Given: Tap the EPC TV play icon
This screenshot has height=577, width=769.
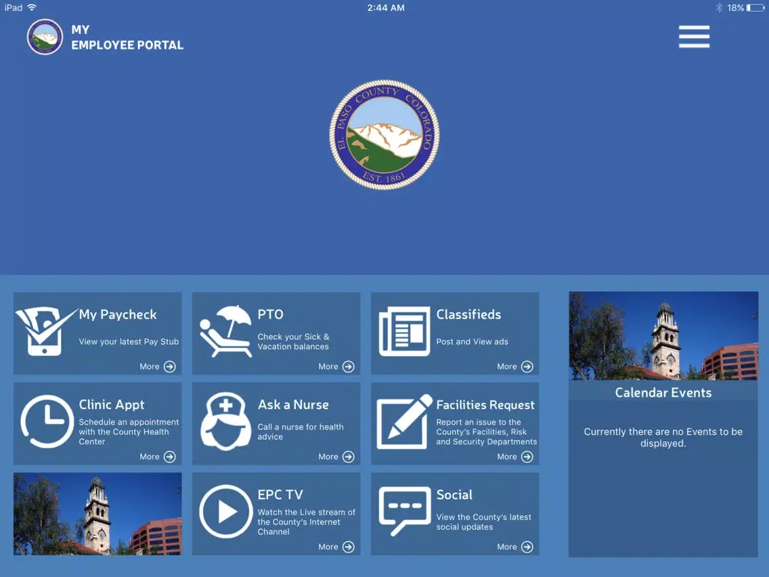Looking at the screenshot, I should tap(225, 511).
